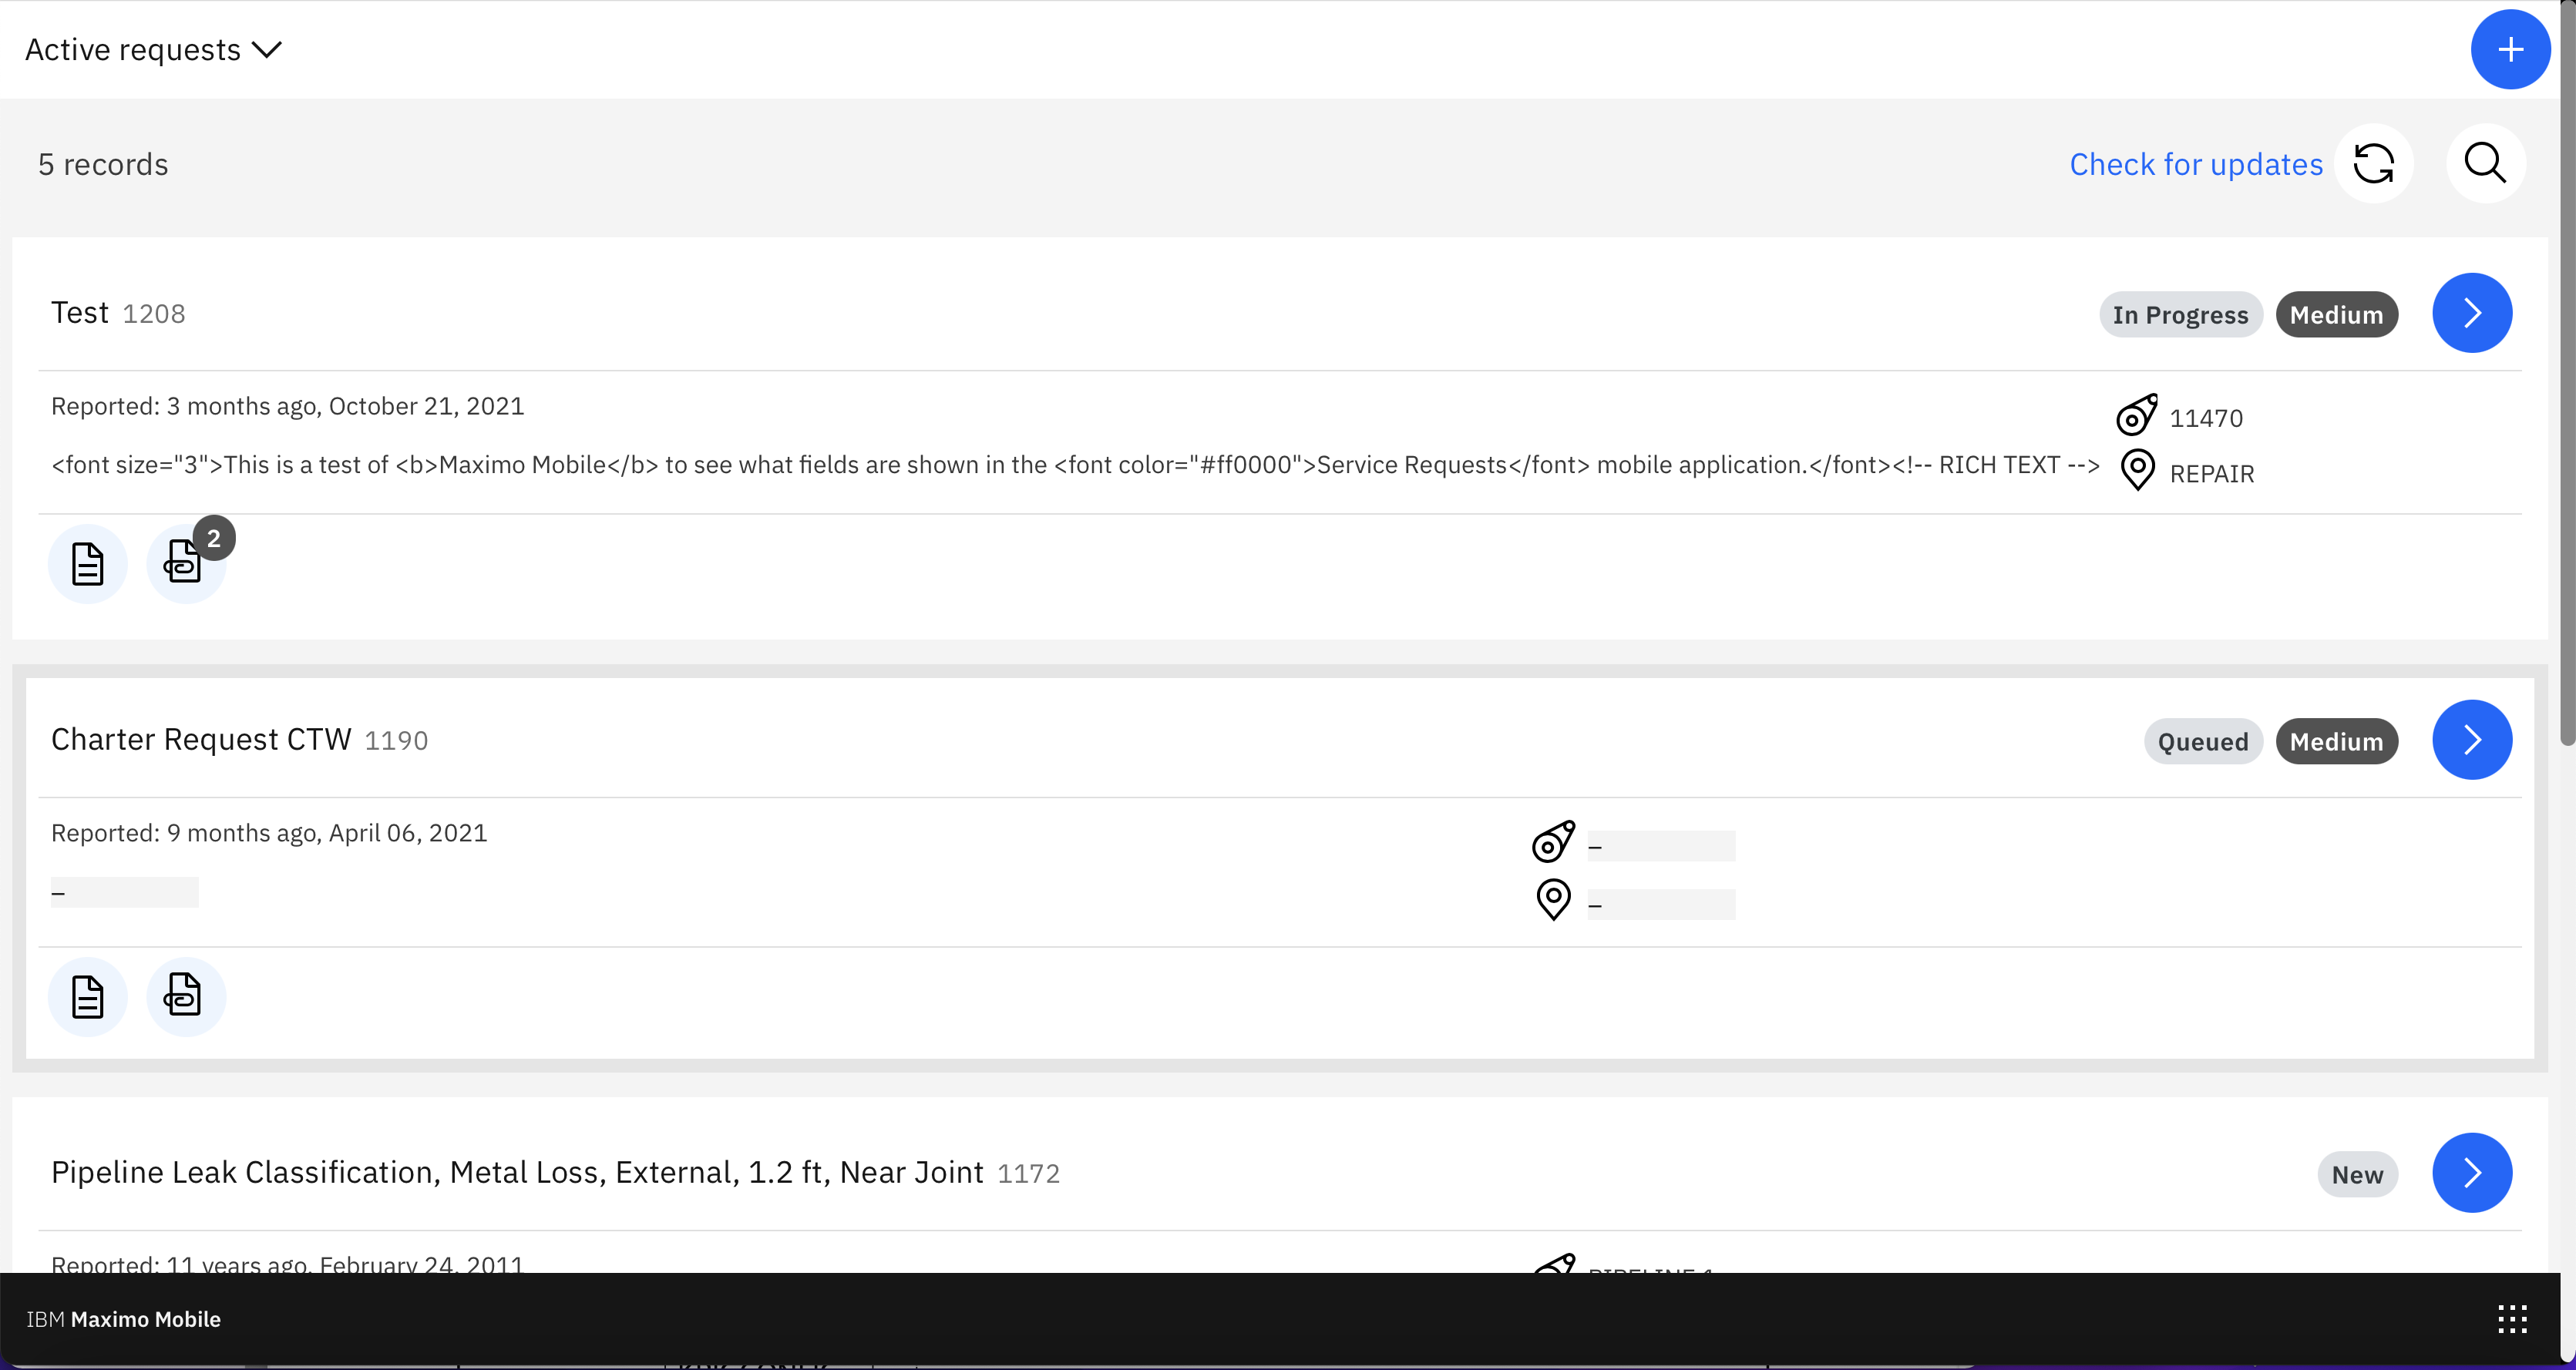Open Charter Request CTW details chevron
Image resolution: width=2576 pixels, height=1370 pixels.
click(x=2471, y=740)
